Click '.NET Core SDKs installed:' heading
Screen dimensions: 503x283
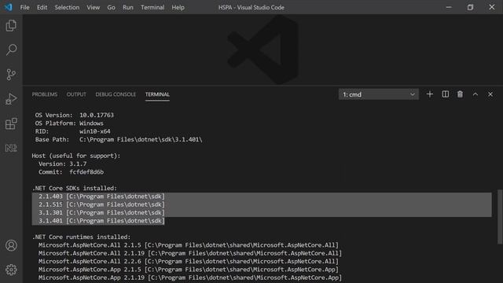(75, 188)
